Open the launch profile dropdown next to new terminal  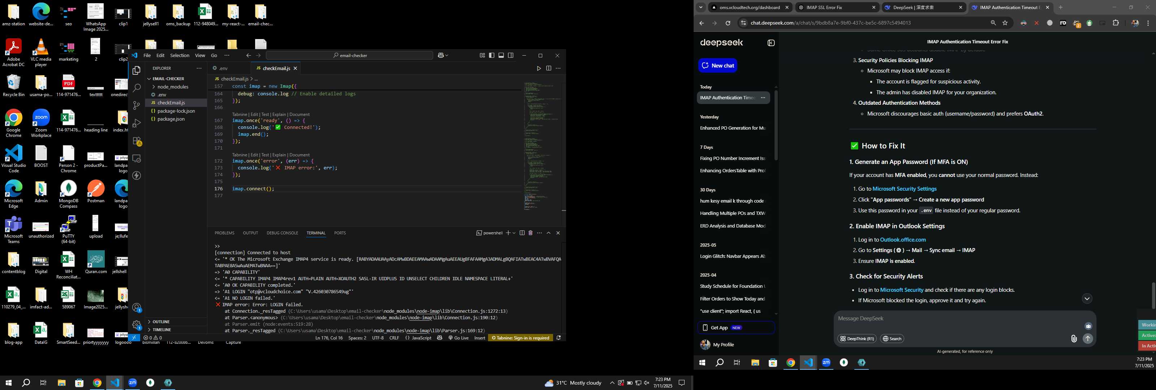(514, 233)
